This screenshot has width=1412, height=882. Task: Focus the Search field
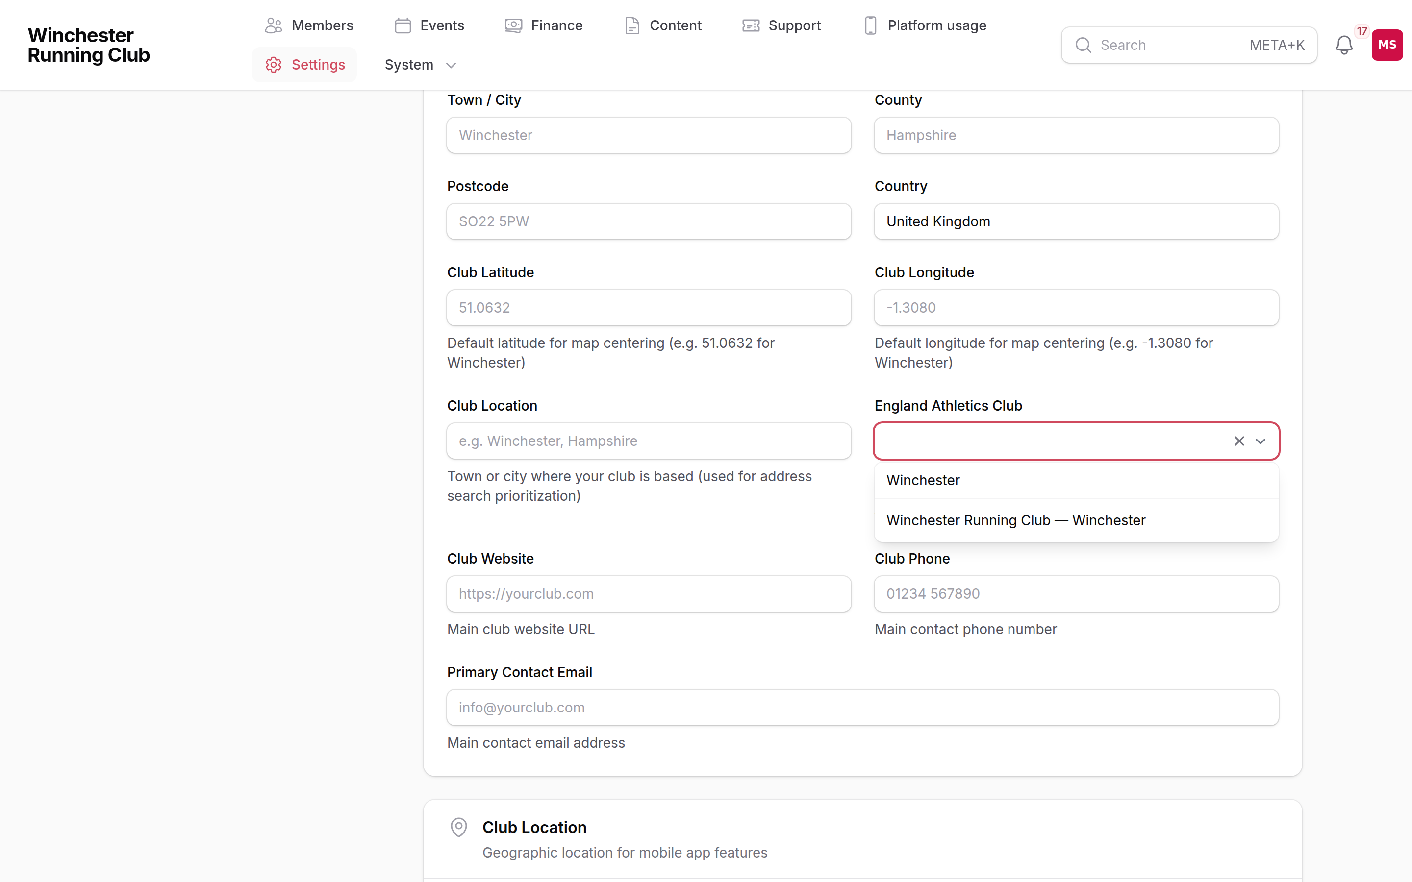tap(1188, 45)
